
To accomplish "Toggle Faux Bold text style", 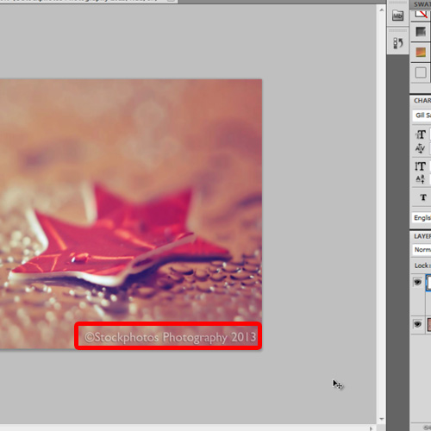I will tap(423, 197).
